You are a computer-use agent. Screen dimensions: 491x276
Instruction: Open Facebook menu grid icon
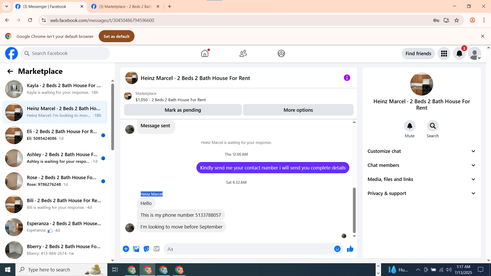444,53
